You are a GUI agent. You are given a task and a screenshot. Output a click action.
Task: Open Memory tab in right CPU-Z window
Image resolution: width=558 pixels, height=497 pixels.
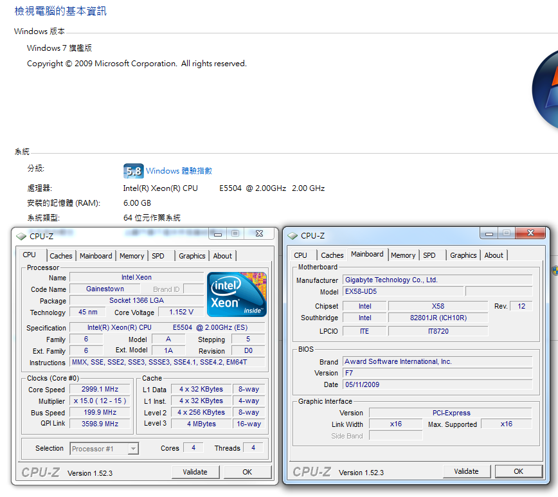(403, 255)
